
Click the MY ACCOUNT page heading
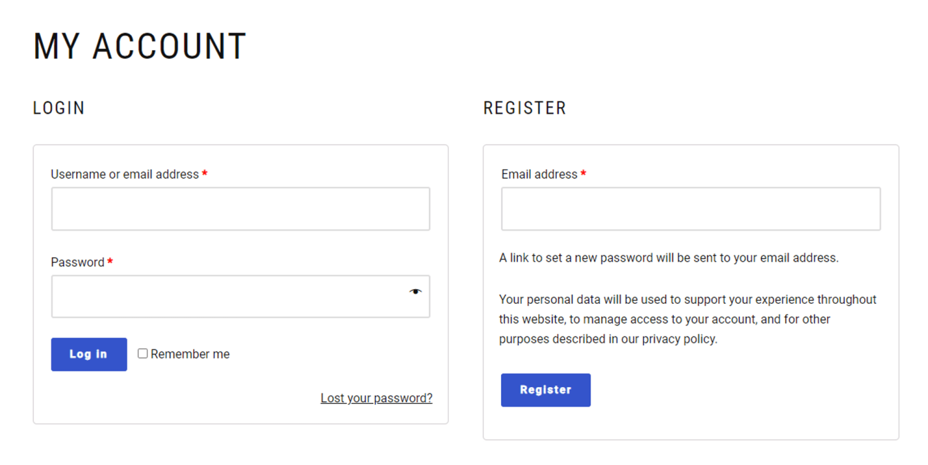click(x=140, y=47)
